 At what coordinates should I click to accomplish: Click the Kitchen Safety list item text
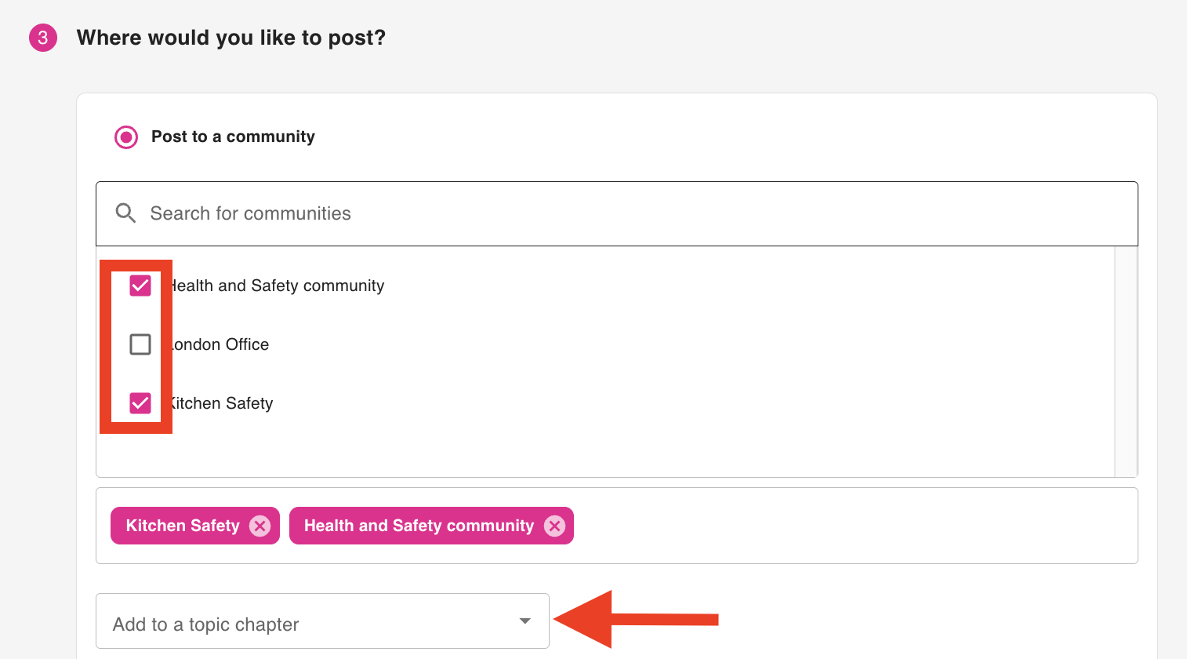[x=223, y=403]
